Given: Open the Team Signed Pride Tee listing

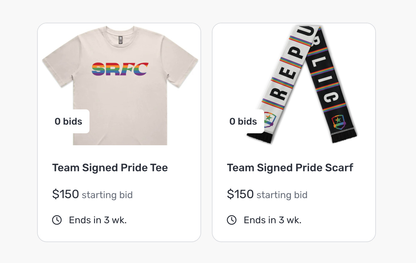Looking at the screenshot, I should 110,168.
